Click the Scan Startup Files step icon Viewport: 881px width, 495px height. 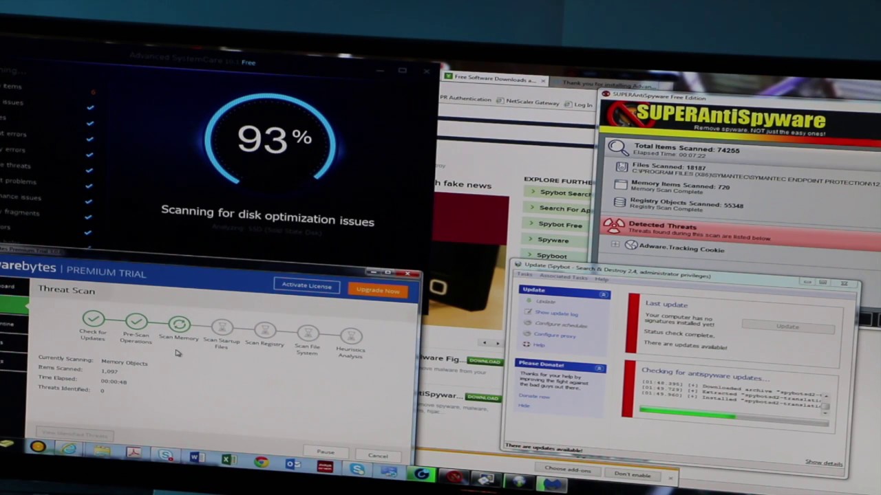tap(222, 327)
